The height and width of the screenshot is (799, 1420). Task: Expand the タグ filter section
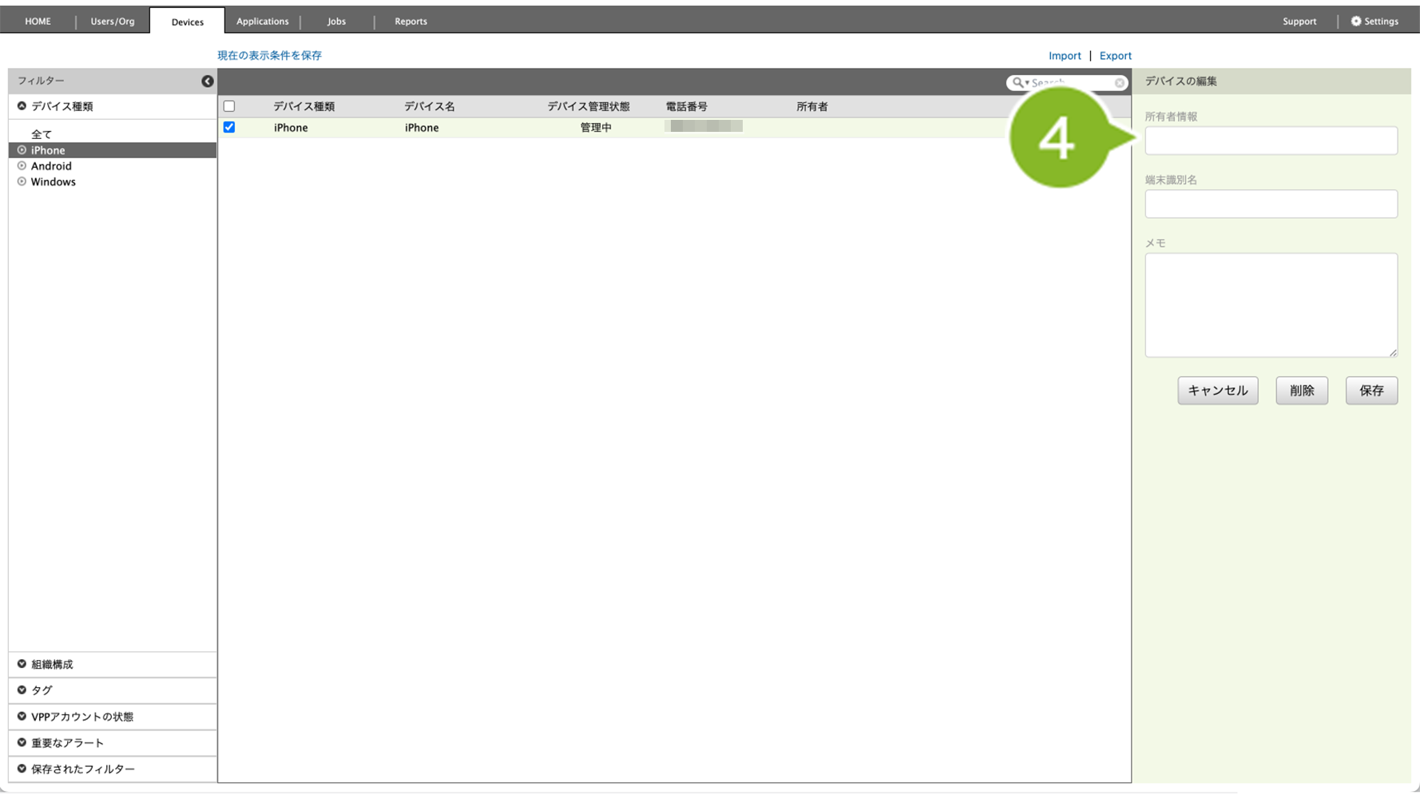(22, 690)
